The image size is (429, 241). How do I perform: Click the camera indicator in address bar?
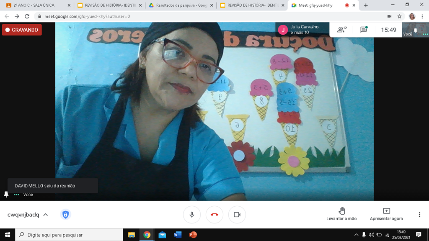389,16
